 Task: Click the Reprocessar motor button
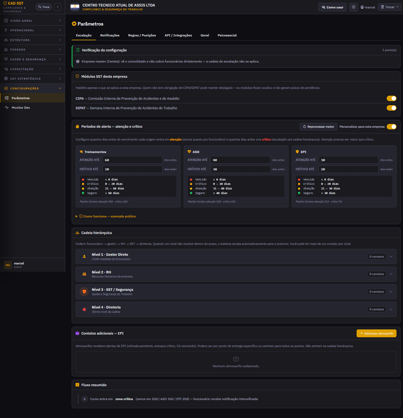(318, 127)
